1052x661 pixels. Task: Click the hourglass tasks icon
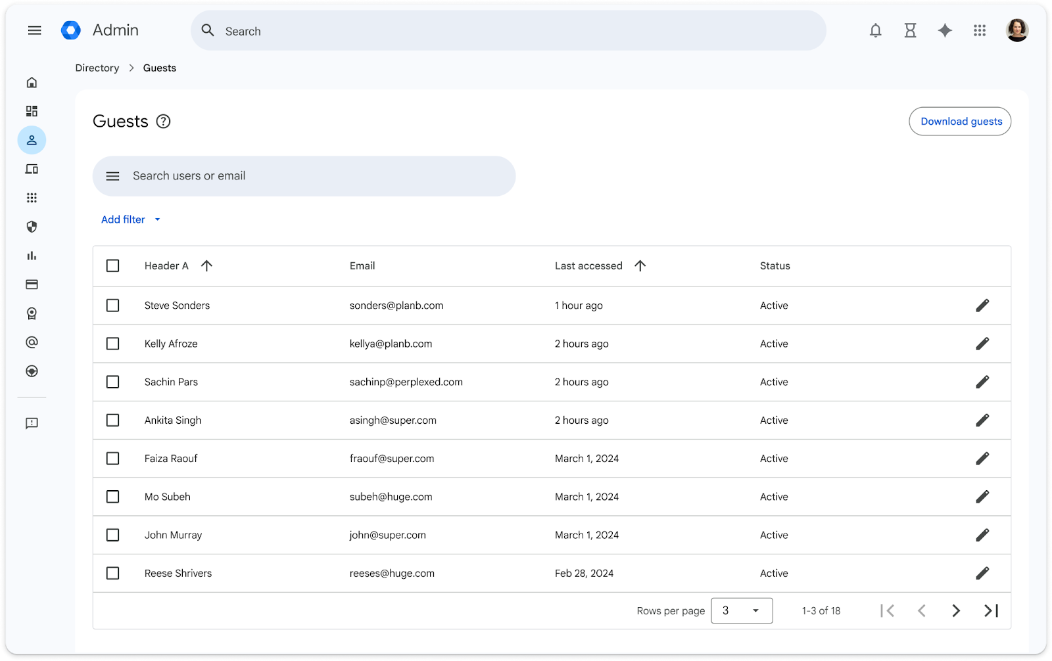click(910, 30)
